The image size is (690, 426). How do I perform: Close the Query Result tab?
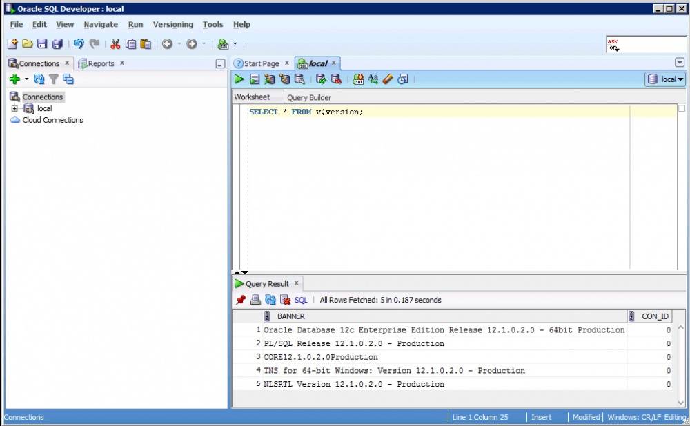(x=297, y=283)
